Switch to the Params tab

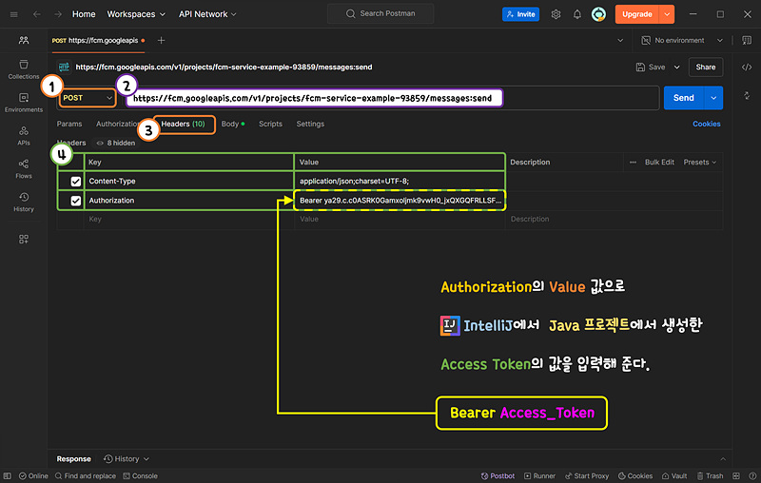(69, 124)
